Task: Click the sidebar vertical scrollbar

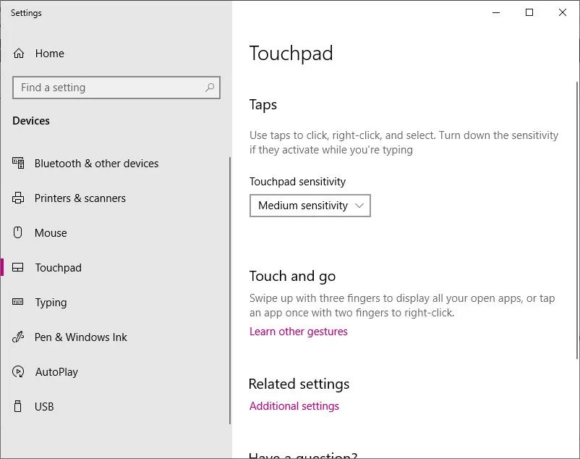Action: click(x=230, y=290)
